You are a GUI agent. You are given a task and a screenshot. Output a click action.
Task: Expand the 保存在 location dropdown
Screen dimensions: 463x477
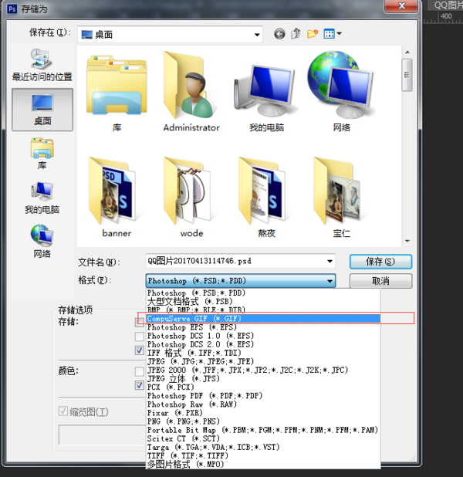[258, 35]
